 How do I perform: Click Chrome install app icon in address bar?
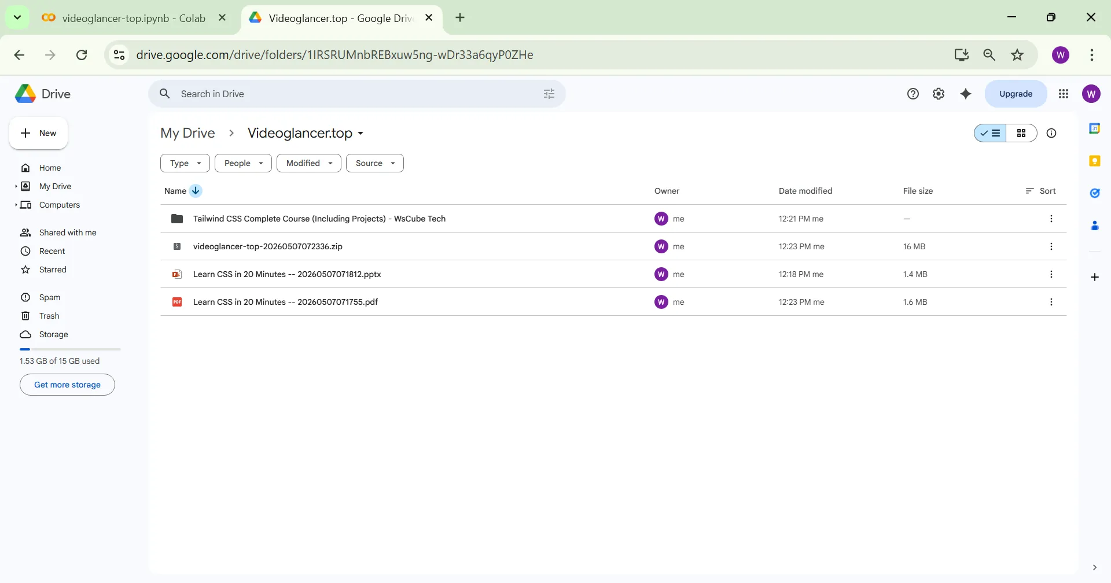pos(961,55)
